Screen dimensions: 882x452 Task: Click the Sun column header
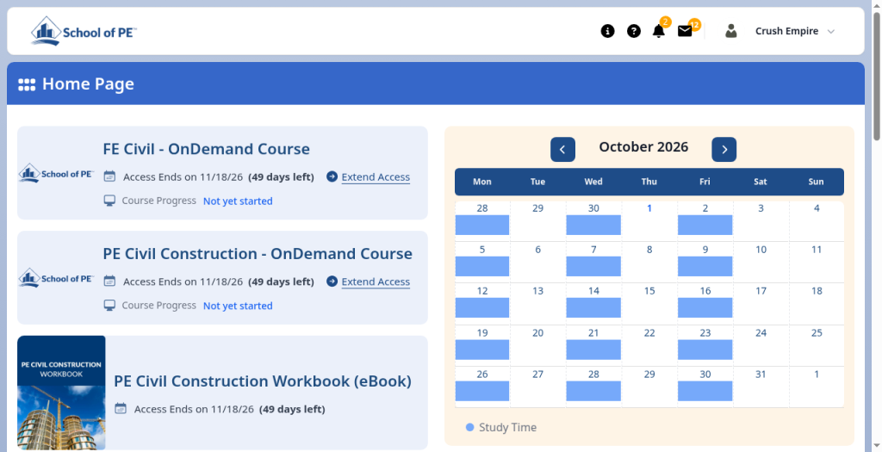click(816, 182)
